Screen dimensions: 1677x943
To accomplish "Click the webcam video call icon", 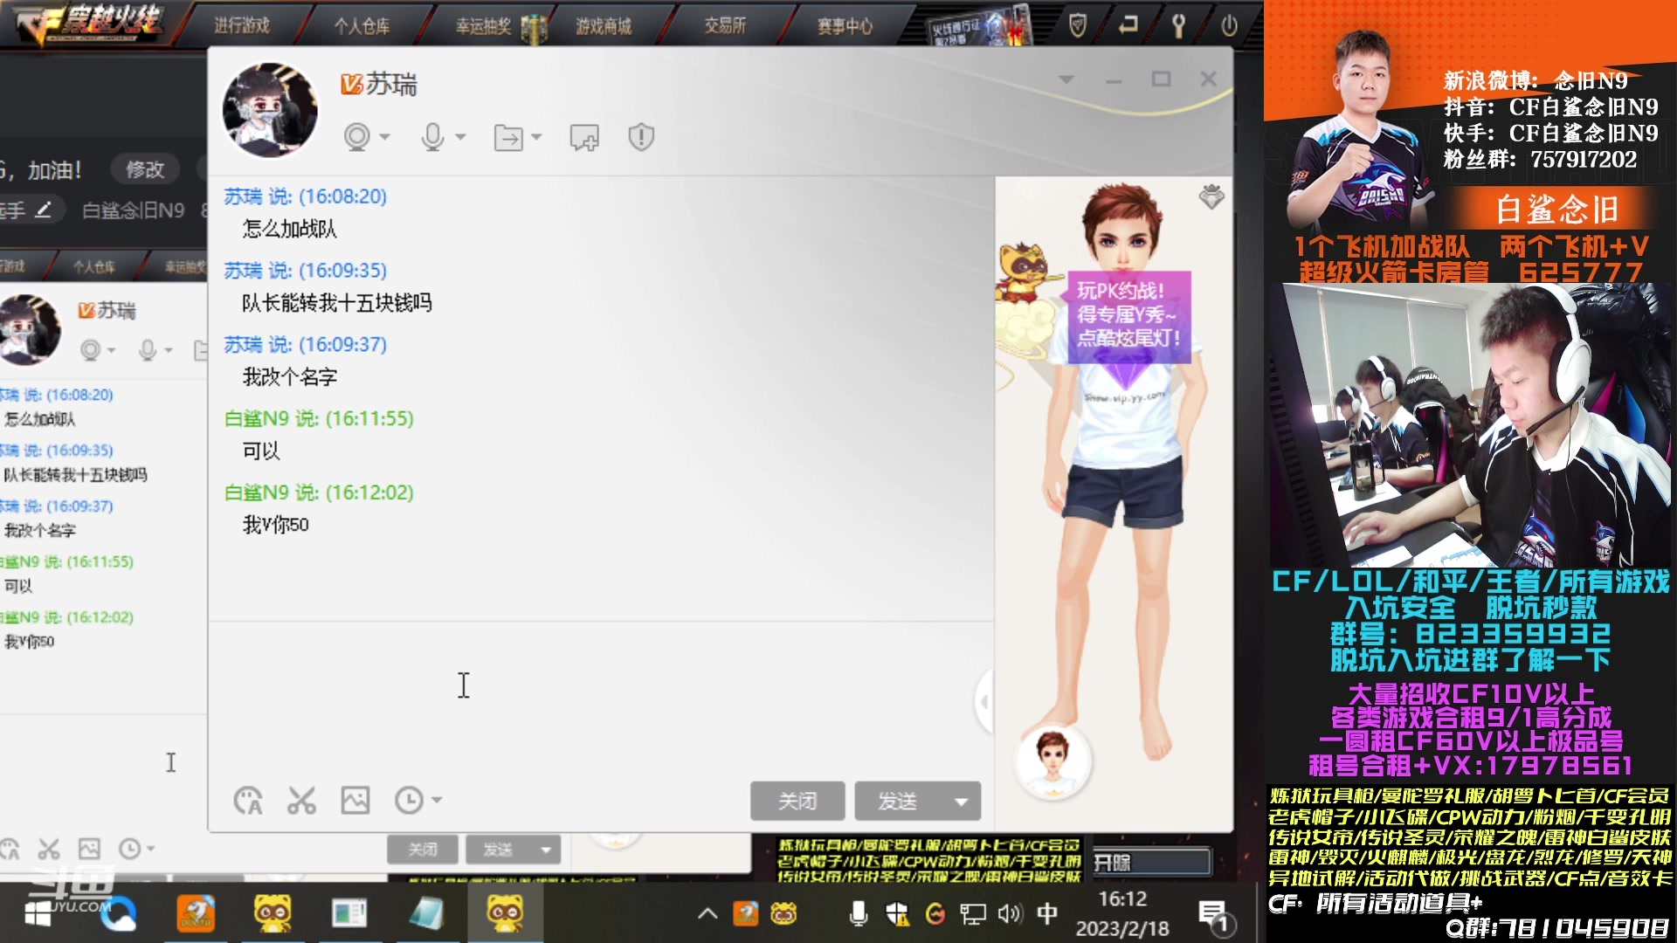I will [356, 137].
